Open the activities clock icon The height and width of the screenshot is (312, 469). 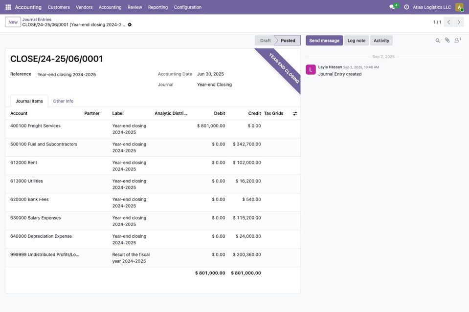point(406,7)
